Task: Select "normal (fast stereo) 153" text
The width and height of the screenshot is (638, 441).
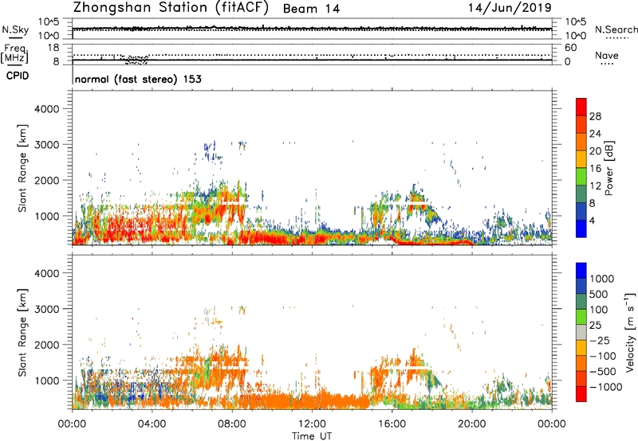Action: pos(138,79)
